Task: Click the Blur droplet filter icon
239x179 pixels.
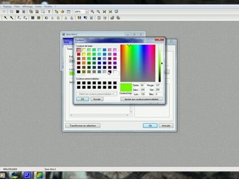Action: (x=58, y=18)
